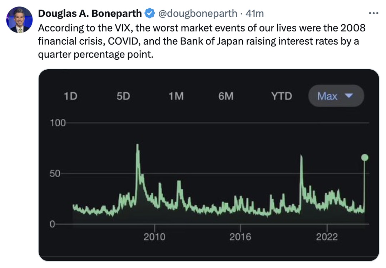Click the 2008 crisis peak on VIX chart
The height and width of the screenshot is (268, 386).
[x=137, y=145]
